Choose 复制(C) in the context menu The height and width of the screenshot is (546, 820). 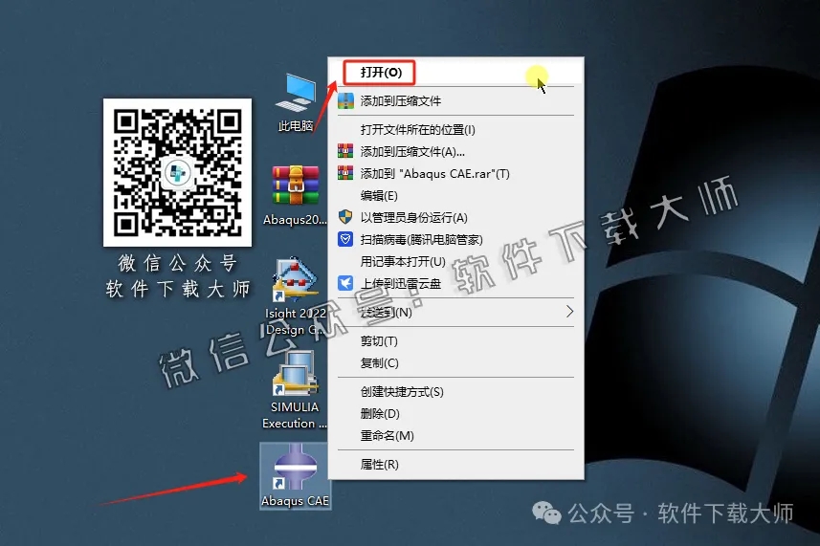click(455, 363)
